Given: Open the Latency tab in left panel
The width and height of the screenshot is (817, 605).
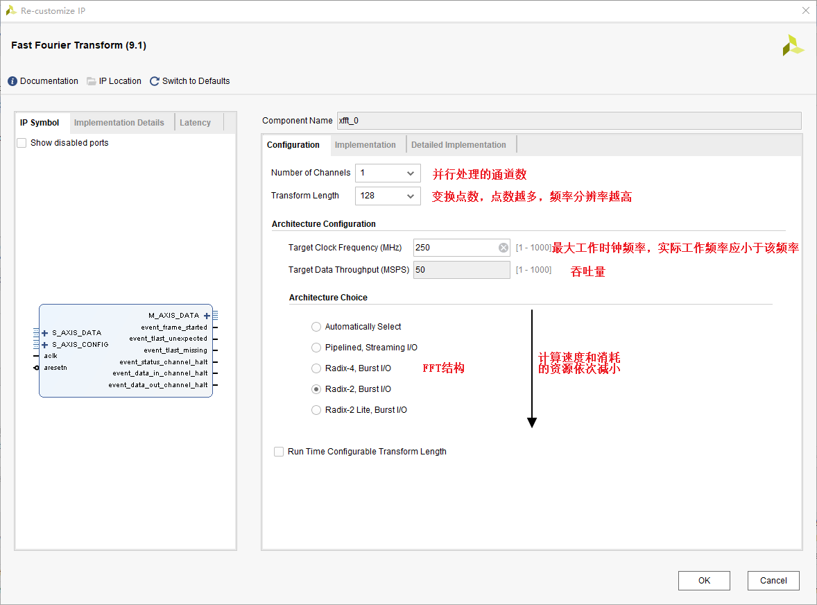Looking at the screenshot, I should point(196,121).
